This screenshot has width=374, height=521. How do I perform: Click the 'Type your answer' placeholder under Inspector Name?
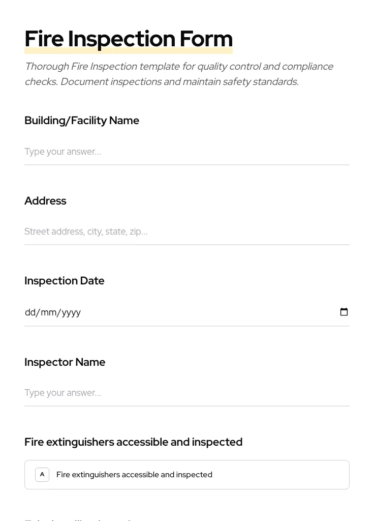pos(63,392)
